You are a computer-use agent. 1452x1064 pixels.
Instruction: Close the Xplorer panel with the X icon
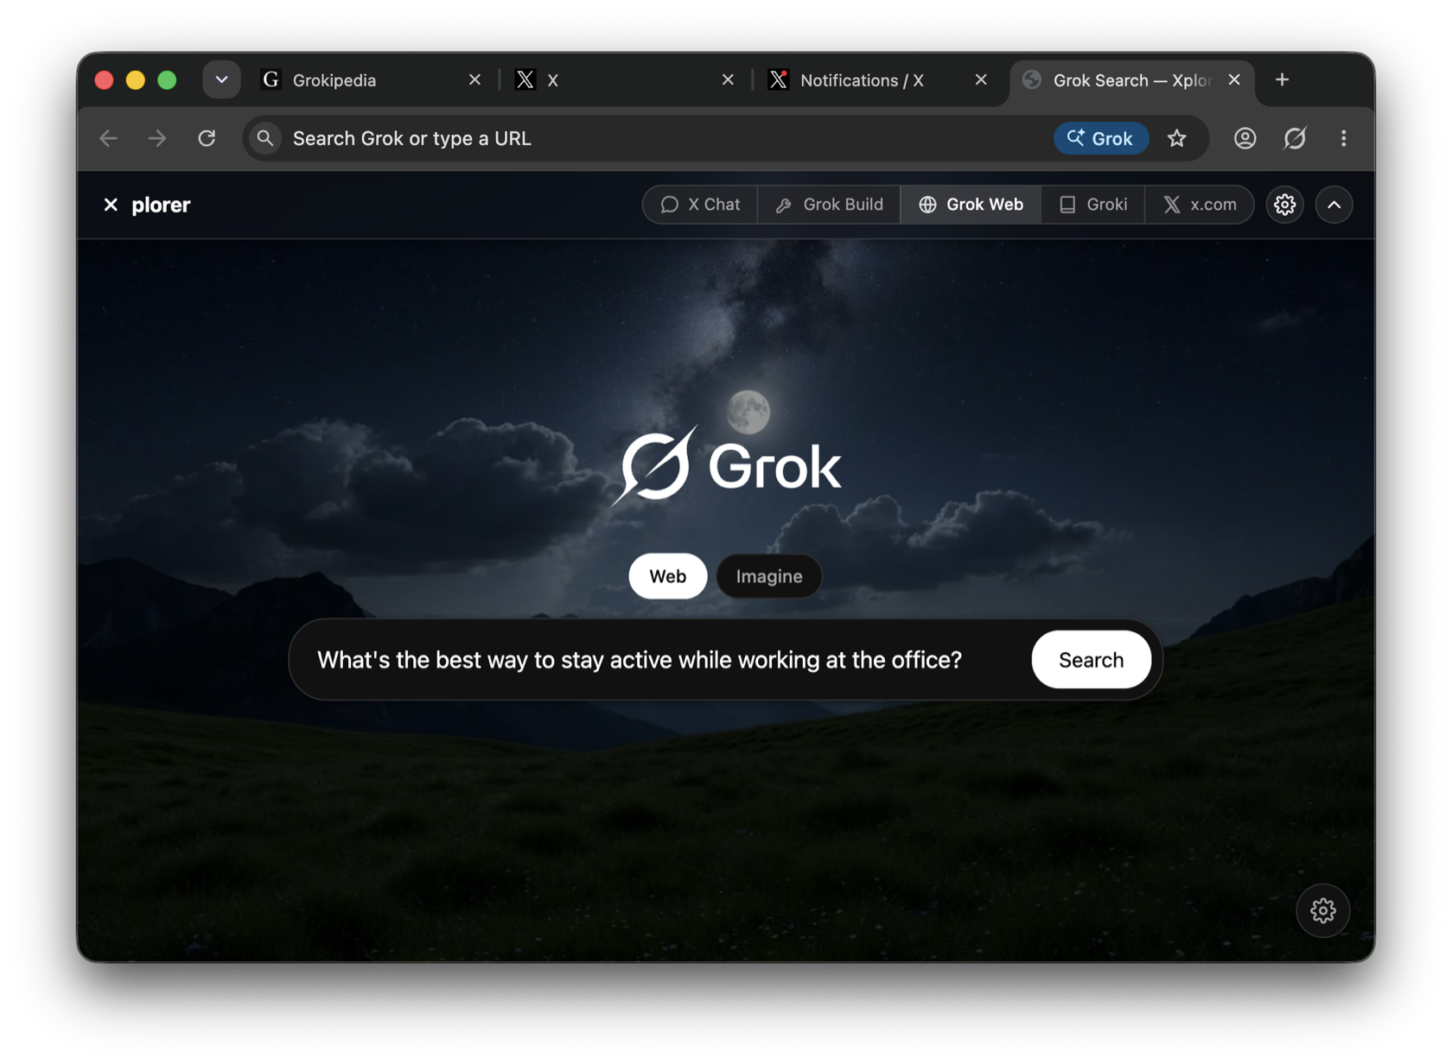111,205
